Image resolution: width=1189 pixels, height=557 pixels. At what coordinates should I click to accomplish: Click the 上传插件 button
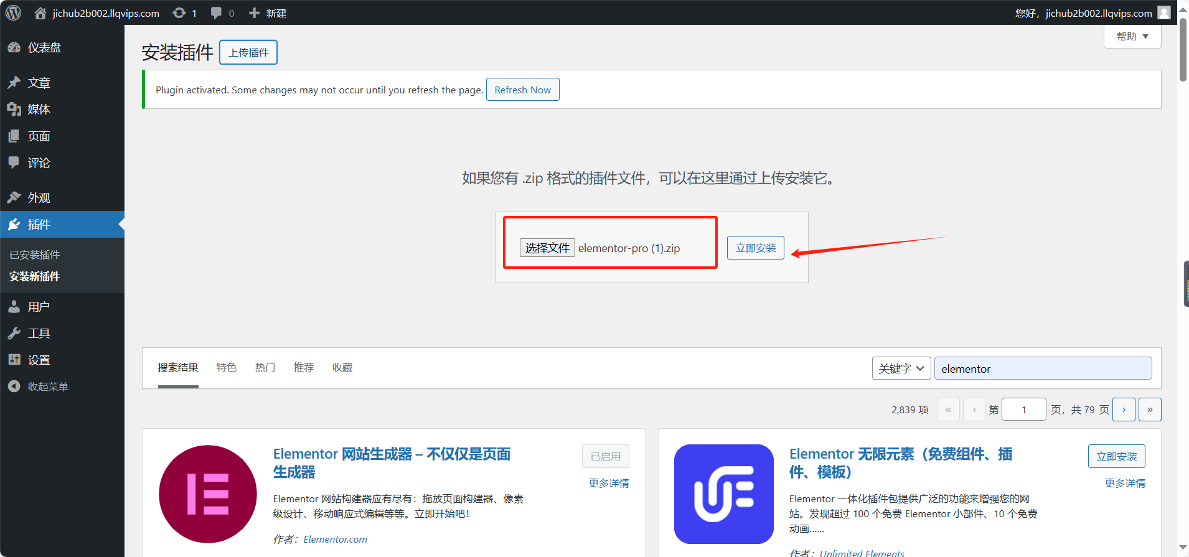point(248,52)
